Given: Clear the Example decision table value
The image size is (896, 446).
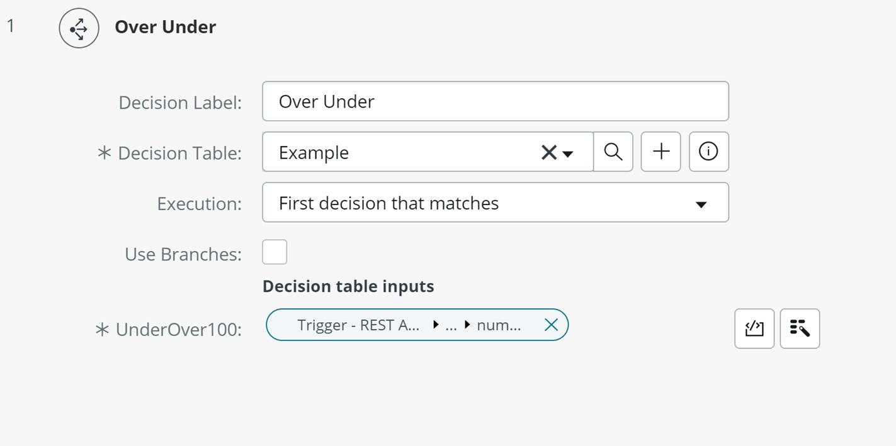Looking at the screenshot, I should tap(548, 152).
